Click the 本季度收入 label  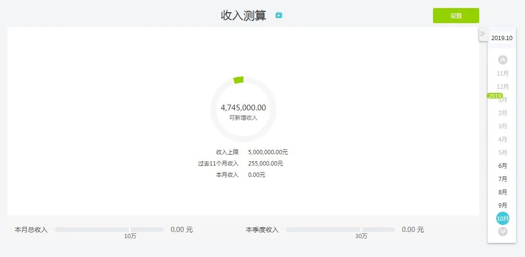(262, 230)
